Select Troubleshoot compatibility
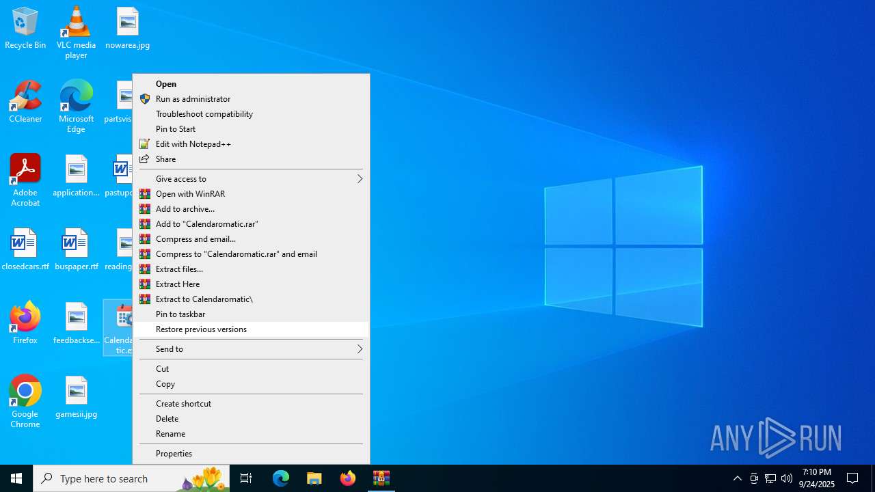Image resolution: width=875 pixels, height=492 pixels. 251,114
